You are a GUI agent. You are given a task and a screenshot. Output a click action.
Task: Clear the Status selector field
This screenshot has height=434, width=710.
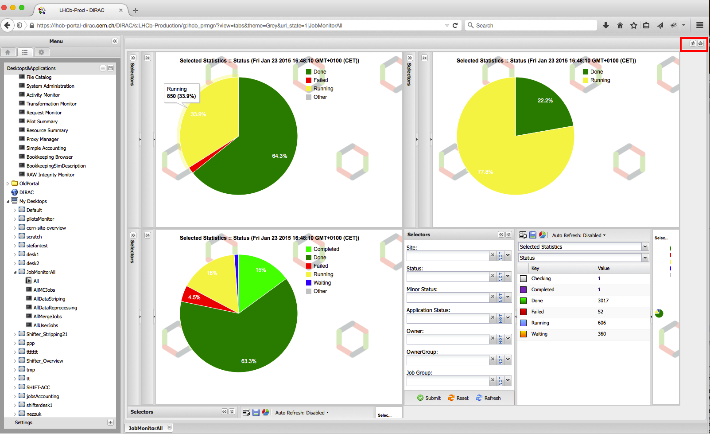493,276
